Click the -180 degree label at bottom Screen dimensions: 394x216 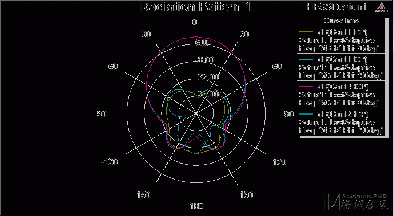[x=195, y=206]
